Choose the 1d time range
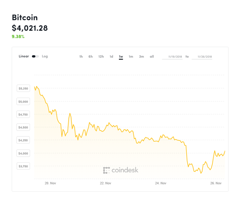The width and height of the screenshot is (240, 203). coord(111,56)
